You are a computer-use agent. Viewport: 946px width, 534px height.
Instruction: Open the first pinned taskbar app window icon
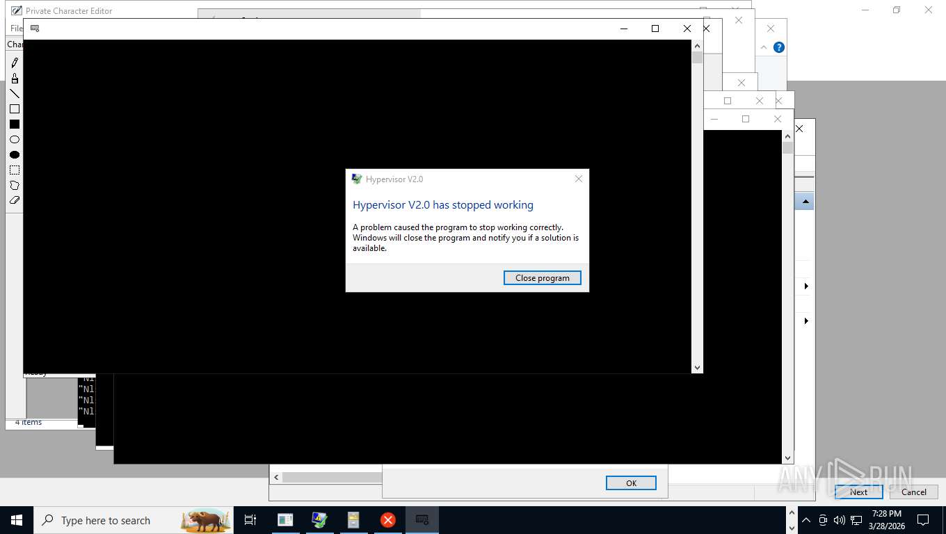[x=285, y=520]
